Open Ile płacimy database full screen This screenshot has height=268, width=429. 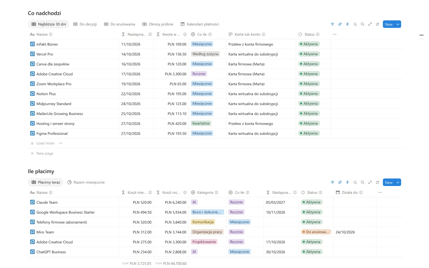pyautogui.click(x=370, y=182)
